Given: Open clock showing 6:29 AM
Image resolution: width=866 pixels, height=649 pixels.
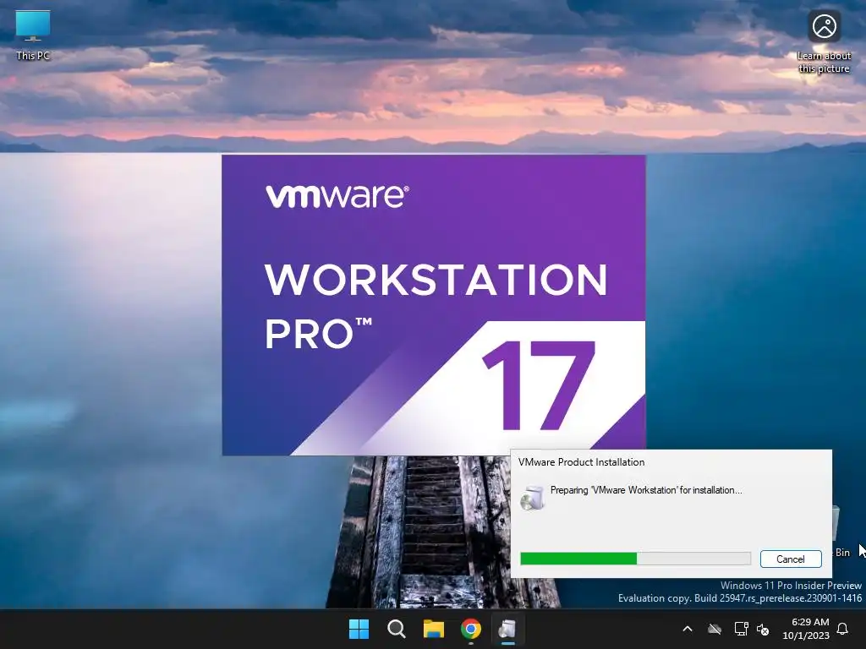Looking at the screenshot, I should coord(806,629).
